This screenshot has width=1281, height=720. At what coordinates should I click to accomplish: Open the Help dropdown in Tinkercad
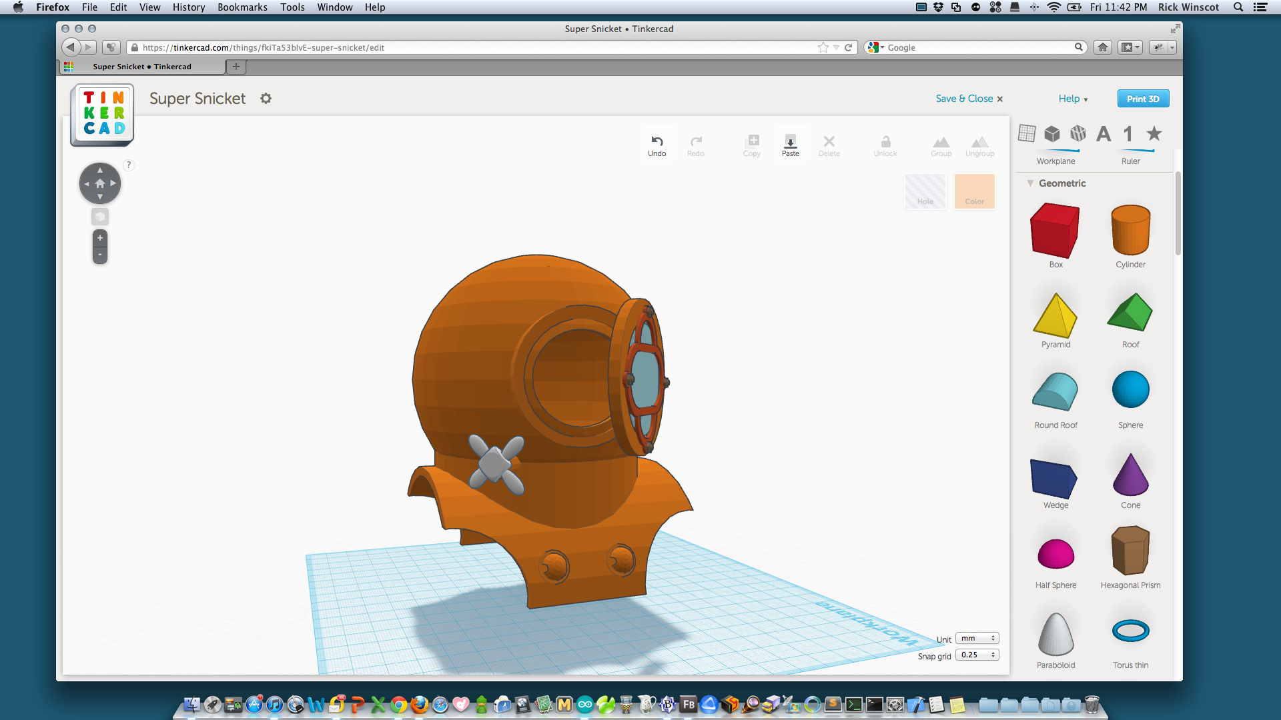click(x=1073, y=99)
